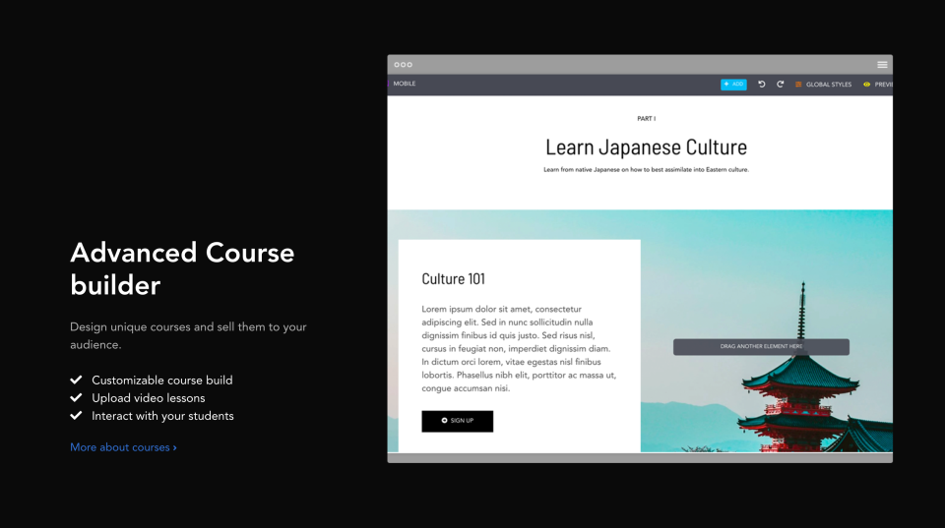Click the blue Add button

pos(733,85)
